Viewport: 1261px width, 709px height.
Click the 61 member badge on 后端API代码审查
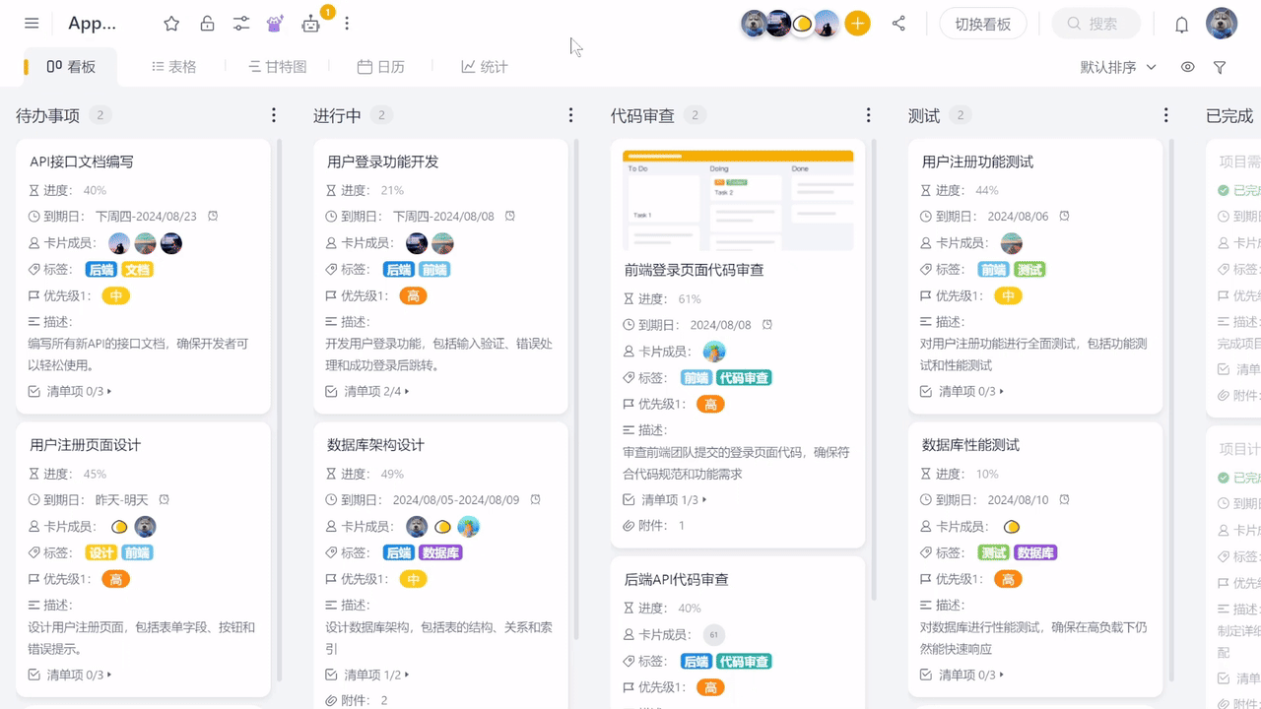713,635
